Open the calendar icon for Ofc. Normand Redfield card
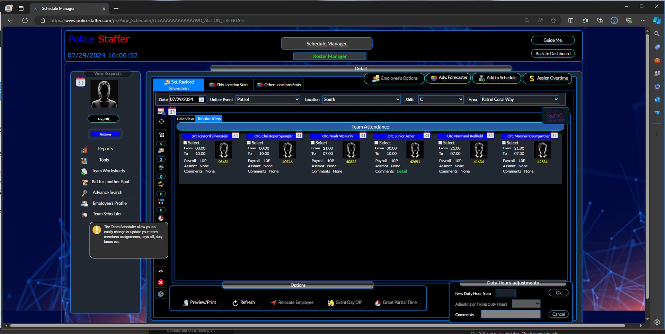Image resolution: width=665 pixels, height=334 pixels. (x=490, y=135)
